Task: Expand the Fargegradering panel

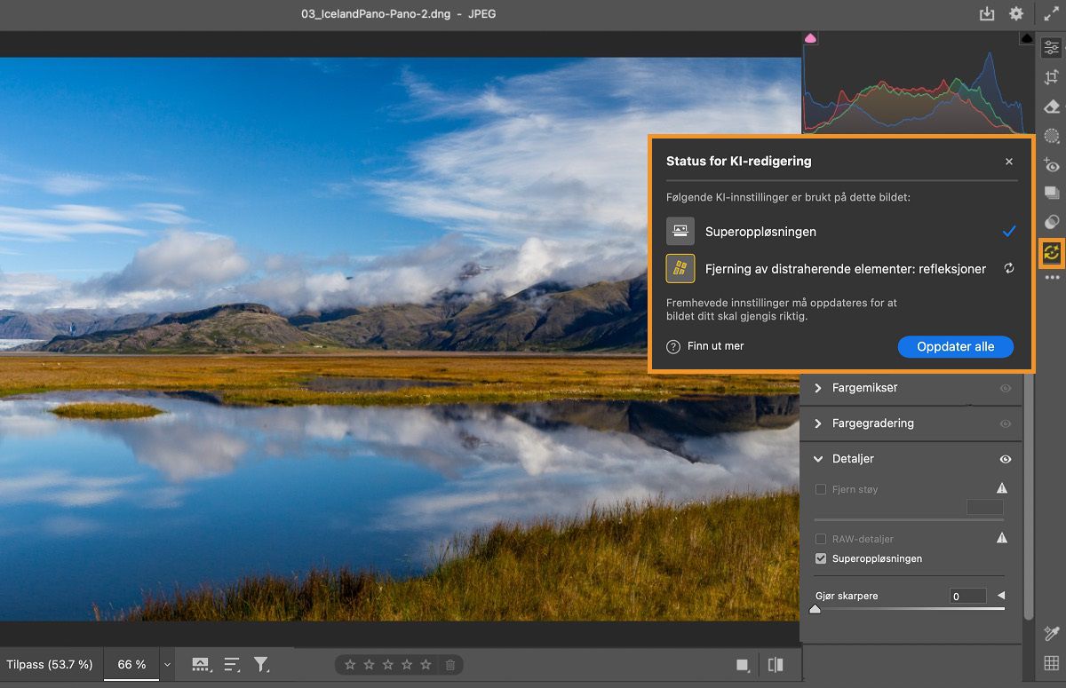Action: coord(818,423)
